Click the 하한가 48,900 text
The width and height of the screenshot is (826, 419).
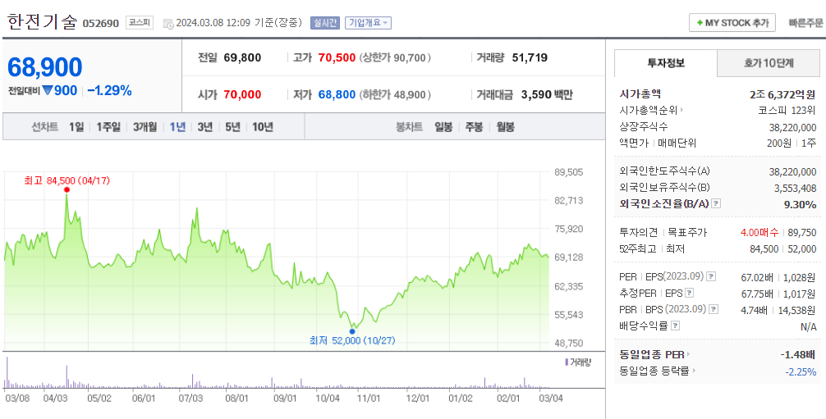click(x=395, y=95)
